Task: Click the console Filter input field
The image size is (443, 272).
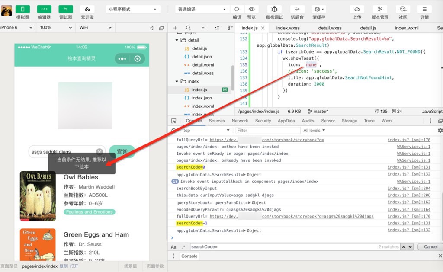Action: 268,130
